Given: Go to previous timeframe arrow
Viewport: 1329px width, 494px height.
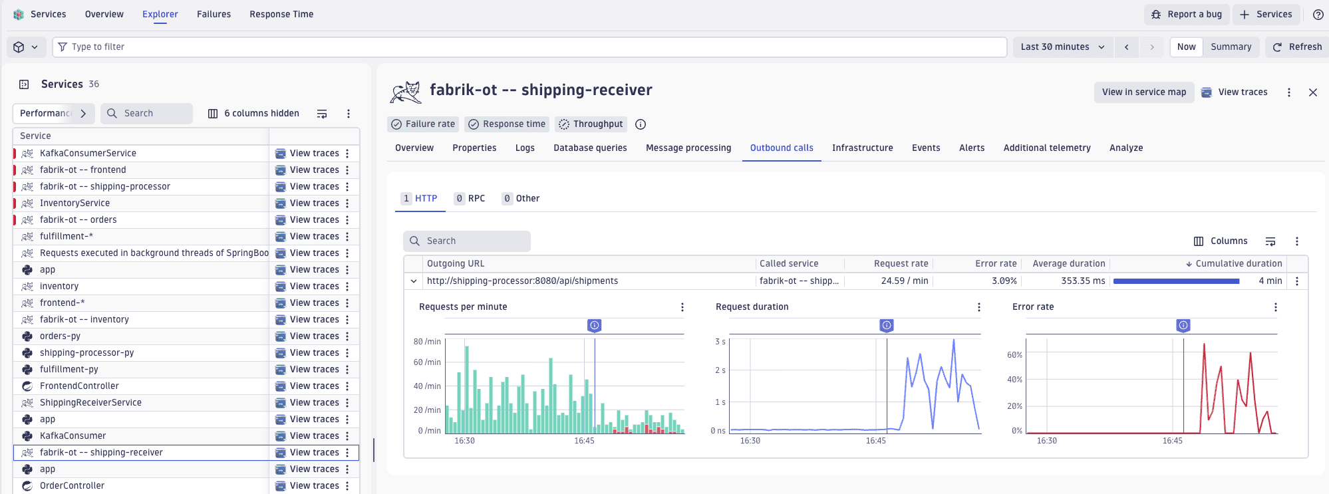Looking at the screenshot, I should coord(1127,47).
